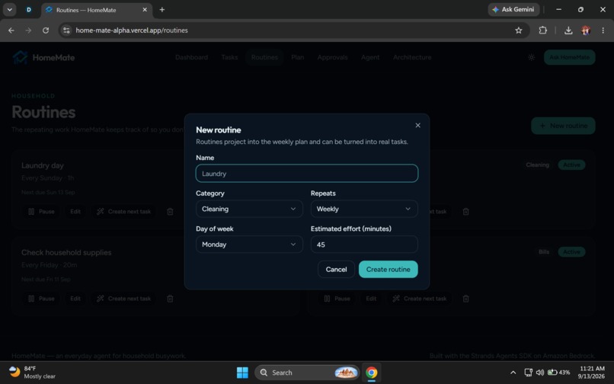Open the Agent nav item
Viewport: 614px width, 384px height.
pos(370,57)
